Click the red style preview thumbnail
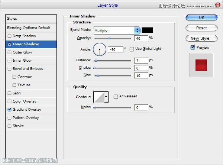 pos(201,65)
